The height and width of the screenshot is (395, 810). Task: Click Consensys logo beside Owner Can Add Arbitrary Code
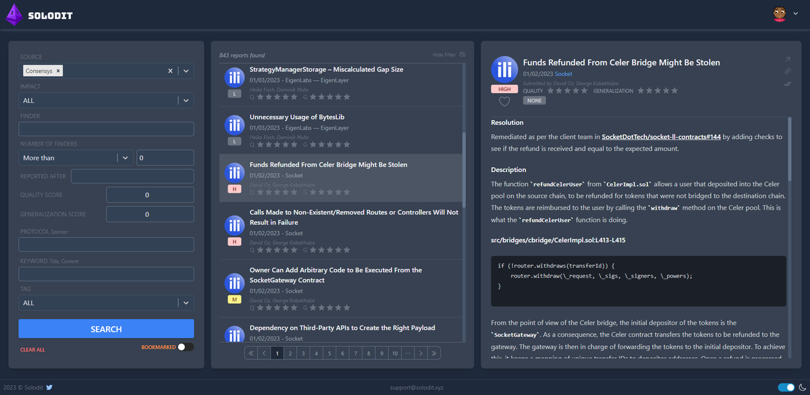pos(235,282)
